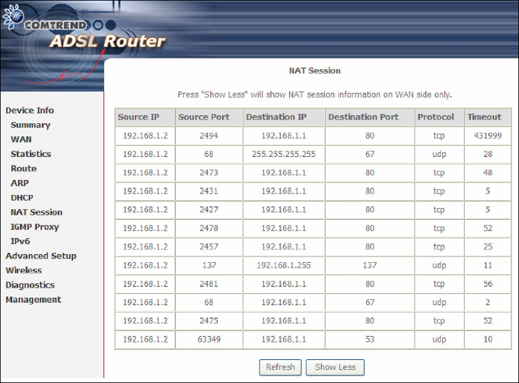
Task: Select DHCP in the sidebar
Action: [x=22, y=197]
